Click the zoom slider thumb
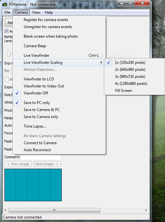The width and height of the screenshot is (165, 222). [9, 53]
